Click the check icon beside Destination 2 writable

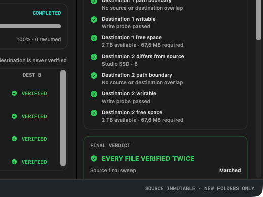click(x=94, y=94)
